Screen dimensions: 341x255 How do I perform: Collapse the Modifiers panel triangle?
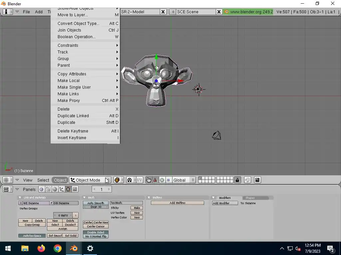click(x=213, y=198)
